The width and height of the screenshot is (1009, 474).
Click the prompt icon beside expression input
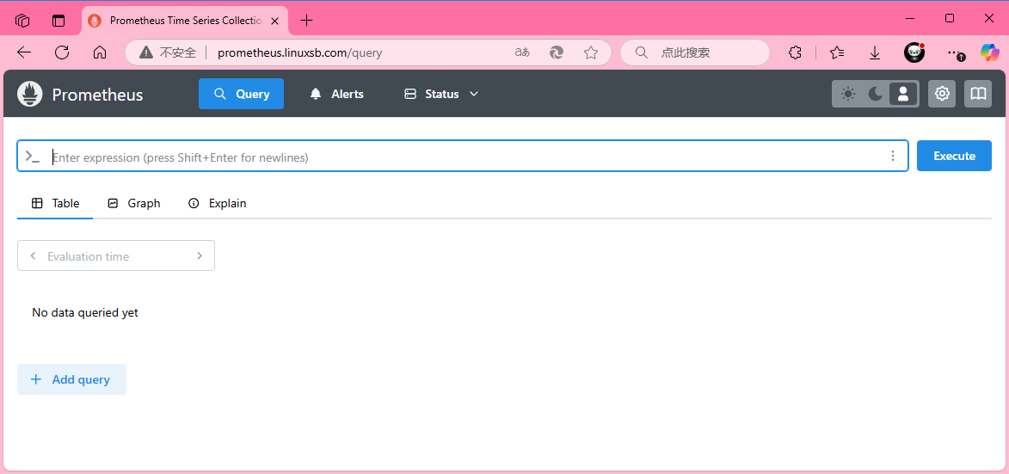coord(32,157)
